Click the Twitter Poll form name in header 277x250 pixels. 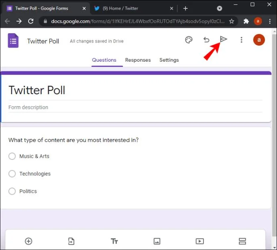[x=43, y=41]
